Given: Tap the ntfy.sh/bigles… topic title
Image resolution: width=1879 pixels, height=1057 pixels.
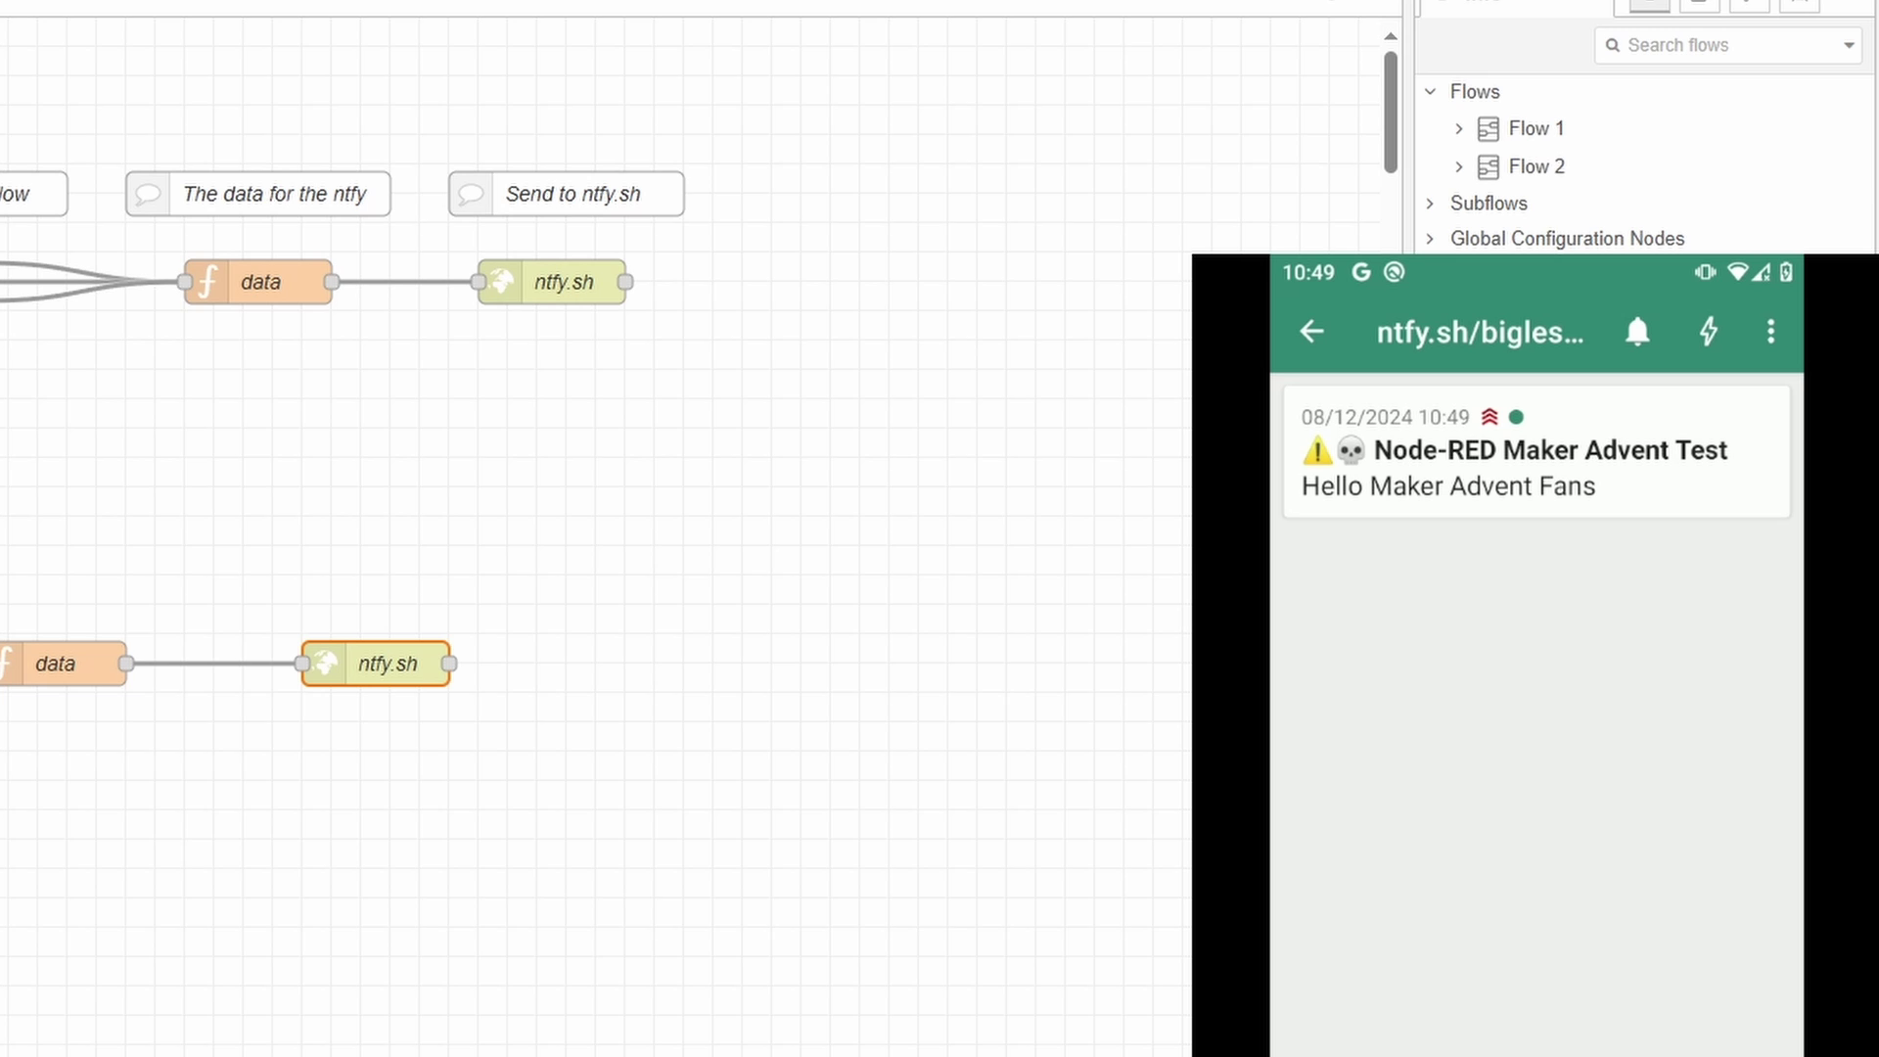Looking at the screenshot, I should 1480,332.
